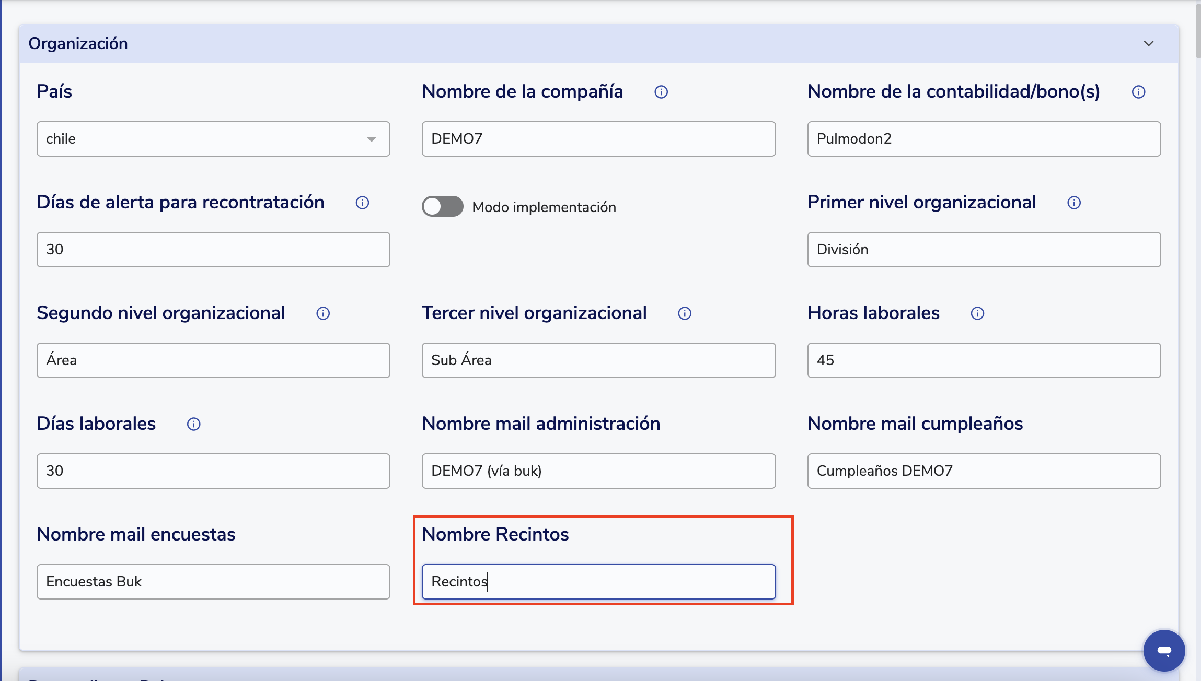The height and width of the screenshot is (681, 1201).
Task: Open info tooltip for Días laborales
Action: [x=193, y=424]
